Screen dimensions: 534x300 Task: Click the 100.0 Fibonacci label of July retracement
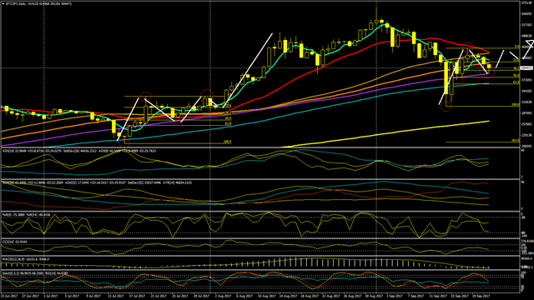pos(227,142)
